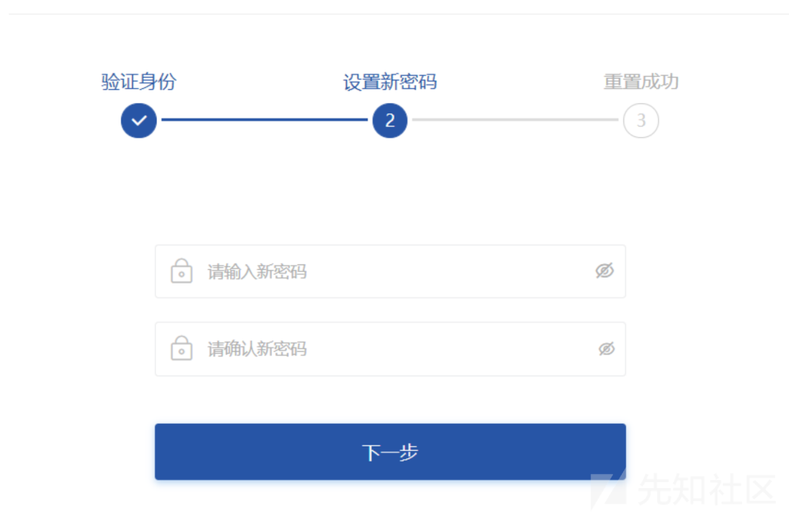789x515 pixels.
Task: Show the new password using eye icon
Action: [x=605, y=270]
